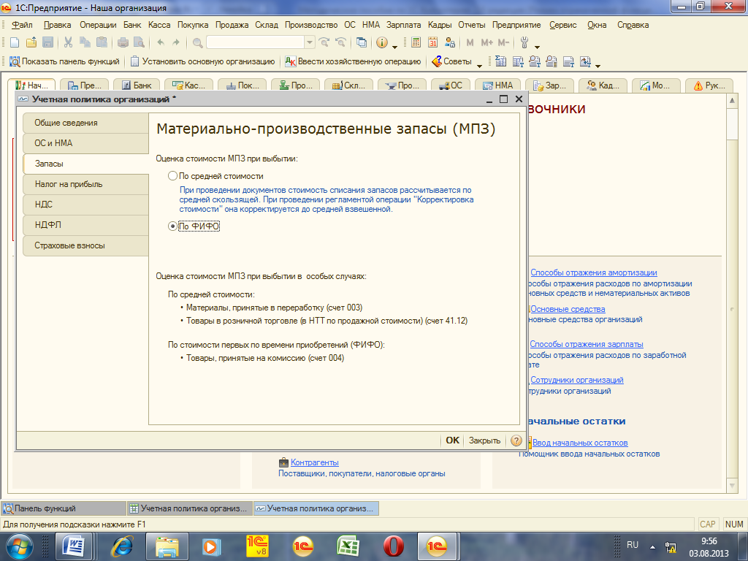Click Закрыть button in dialog
This screenshot has height=561, width=748.
(x=484, y=440)
